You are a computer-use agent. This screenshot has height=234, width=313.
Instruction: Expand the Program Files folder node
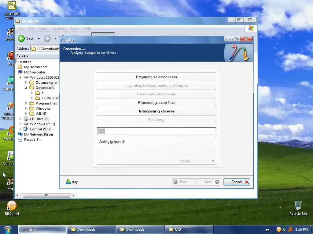[x=26, y=103]
